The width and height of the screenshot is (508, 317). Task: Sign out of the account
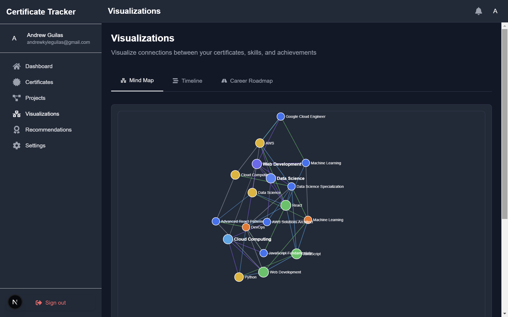51,303
